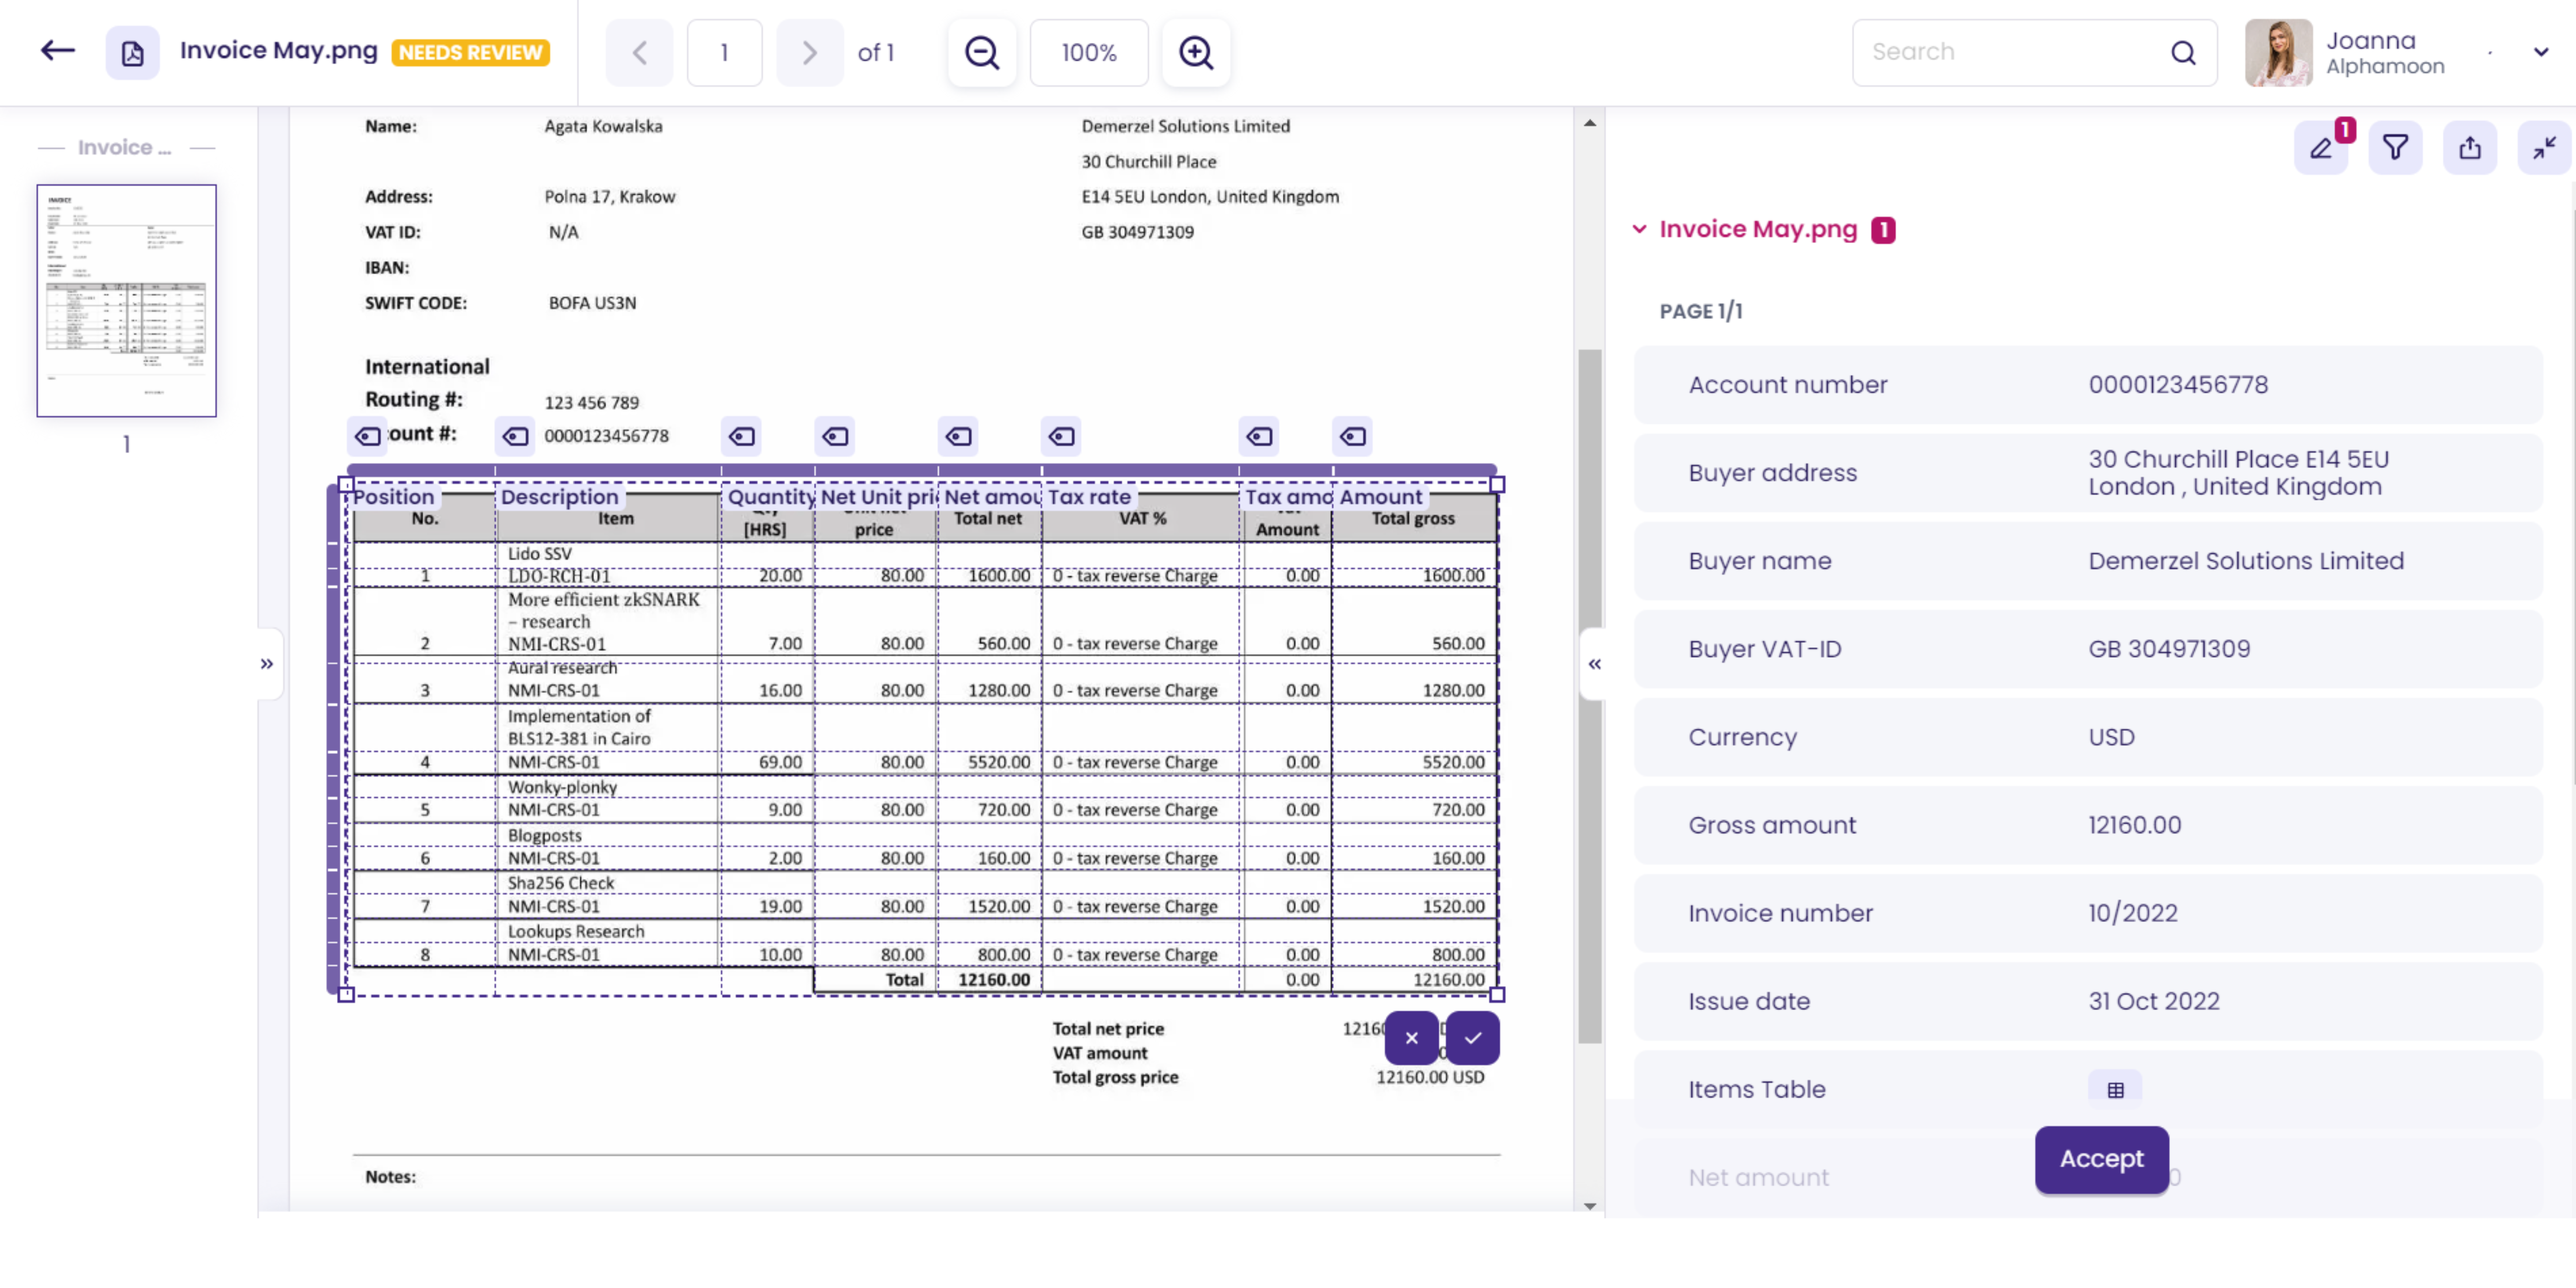Screen dimensions: 2576x1288
Task: Confirm table selection with checkmark
Action: tap(1472, 1037)
